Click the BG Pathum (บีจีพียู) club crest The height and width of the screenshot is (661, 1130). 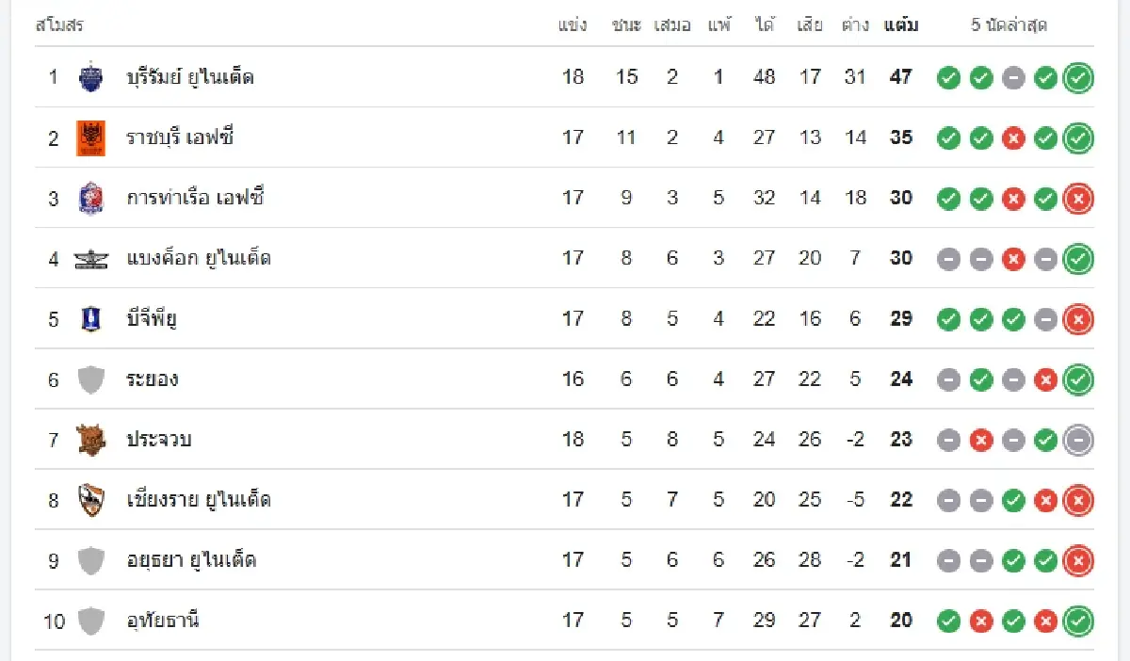(90, 319)
